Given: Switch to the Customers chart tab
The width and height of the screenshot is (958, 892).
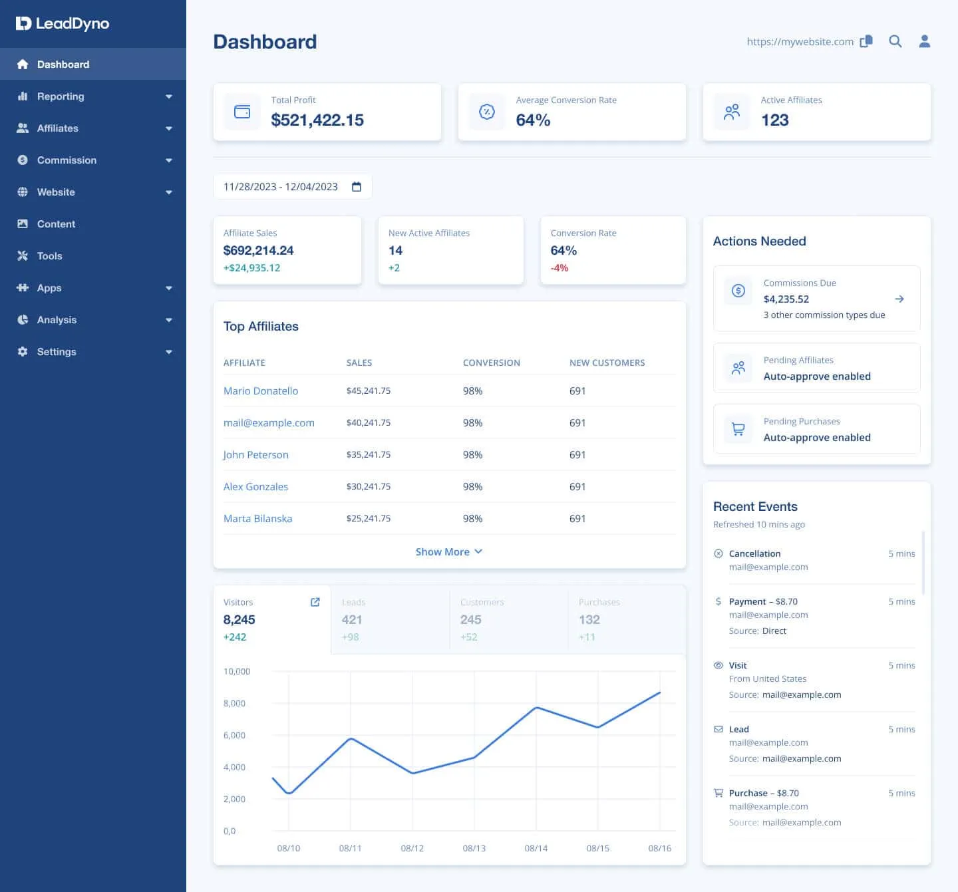Looking at the screenshot, I should coord(509,620).
